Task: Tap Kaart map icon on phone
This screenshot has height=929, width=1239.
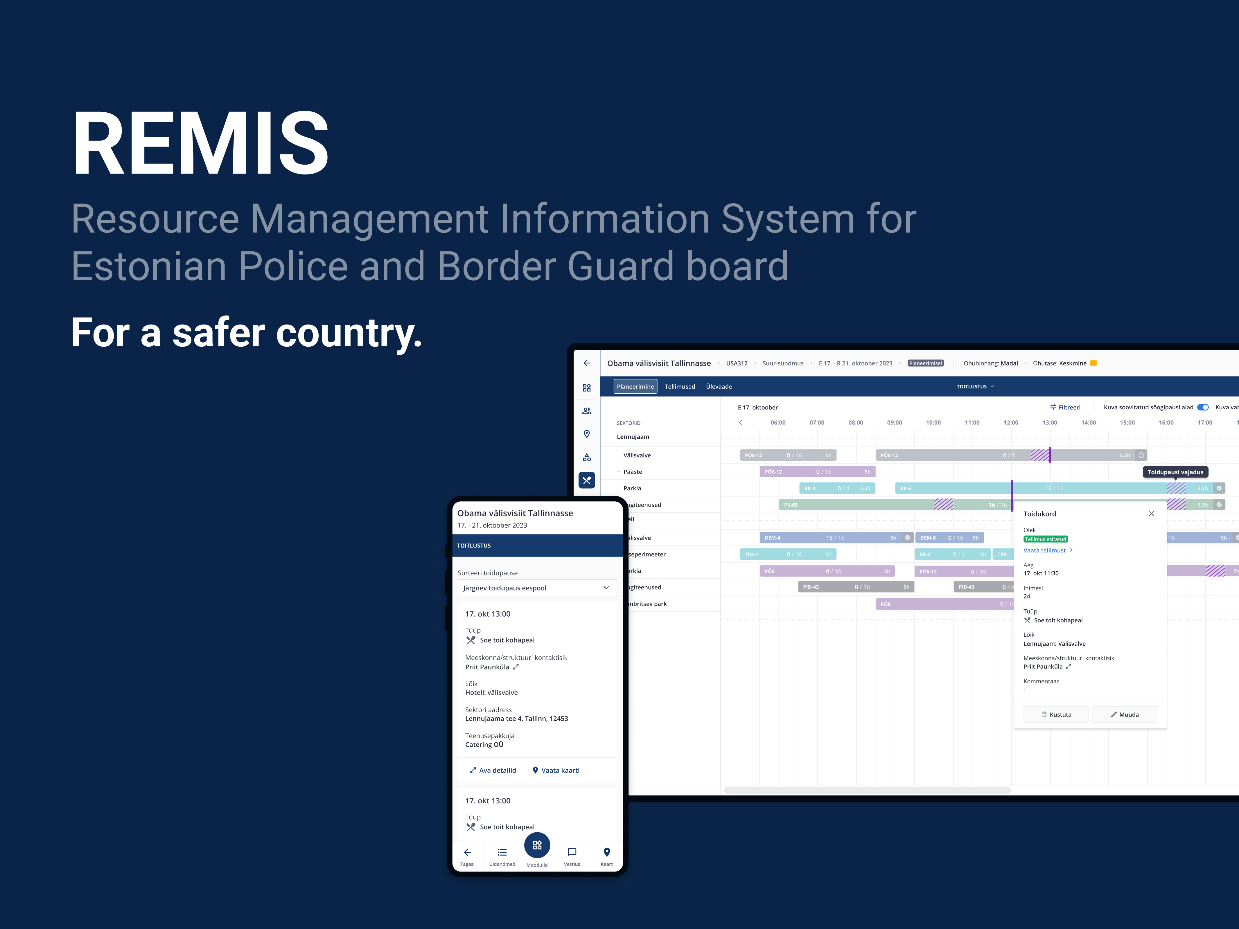Action: pyautogui.click(x=606, y=852)
